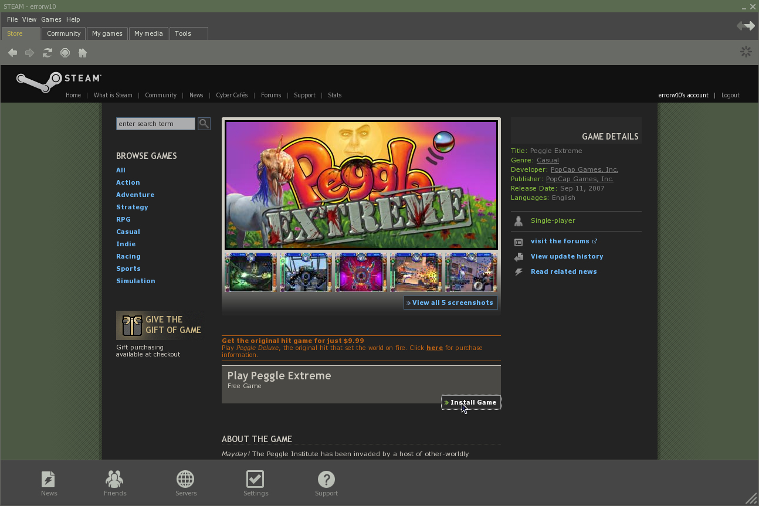The image size is (759, 506).
Task: Switch to the My games tab
Action: 107,33
